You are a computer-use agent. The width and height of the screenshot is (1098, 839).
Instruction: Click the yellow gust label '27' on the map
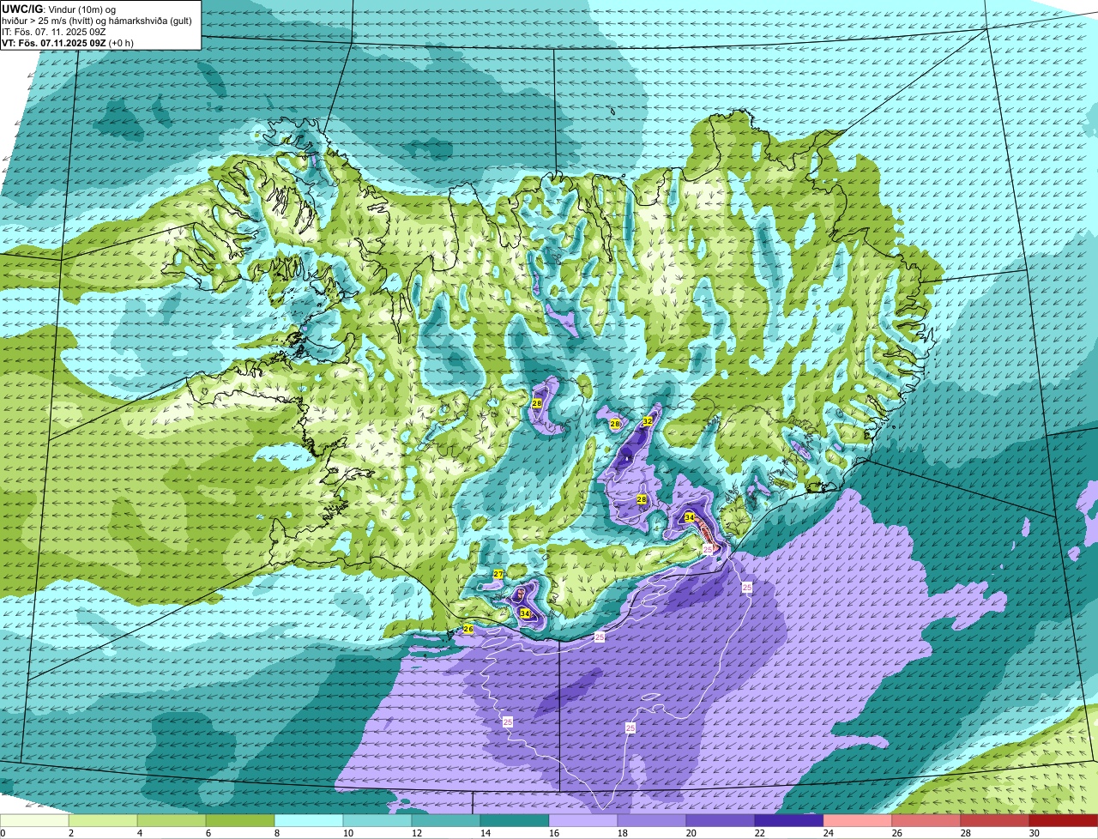(498, 574)
